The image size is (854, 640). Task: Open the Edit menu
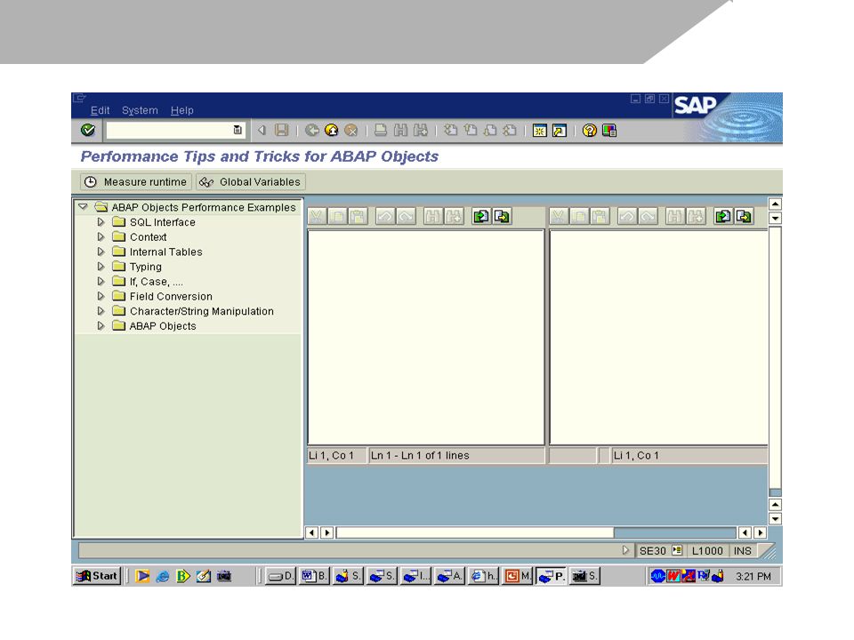point(100,110)
